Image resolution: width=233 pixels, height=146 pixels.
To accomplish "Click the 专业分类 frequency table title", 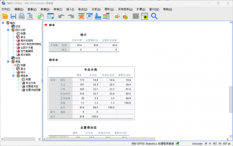I will click(90, 70).
